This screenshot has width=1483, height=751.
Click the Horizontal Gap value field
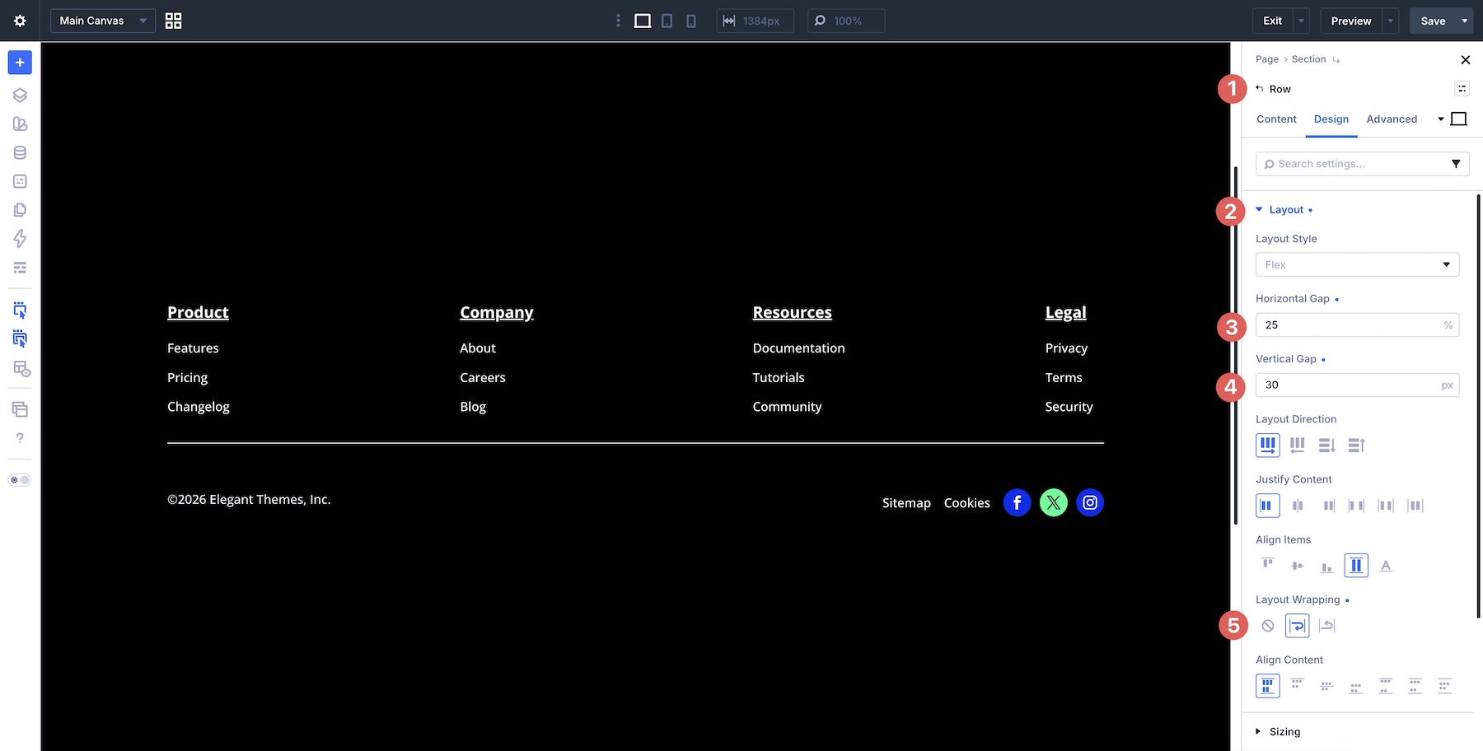pyautogui.click(x=1357, y=325)
